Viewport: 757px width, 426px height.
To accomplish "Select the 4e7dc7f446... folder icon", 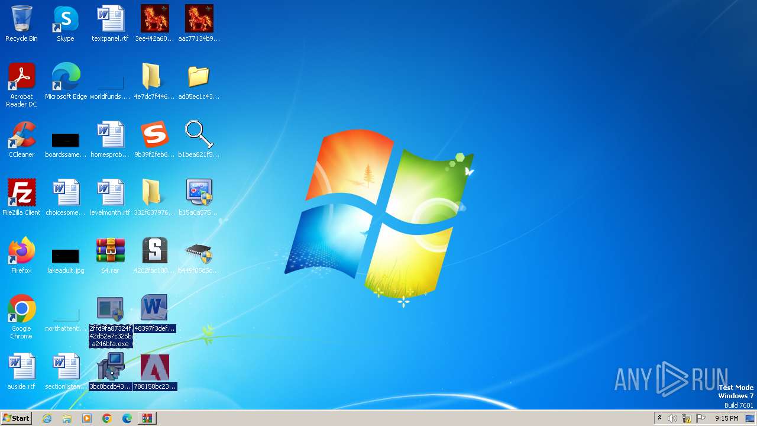I will (x=154, y=82).
